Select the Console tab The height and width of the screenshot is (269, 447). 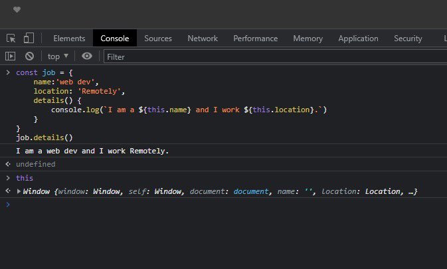[115, 38]
